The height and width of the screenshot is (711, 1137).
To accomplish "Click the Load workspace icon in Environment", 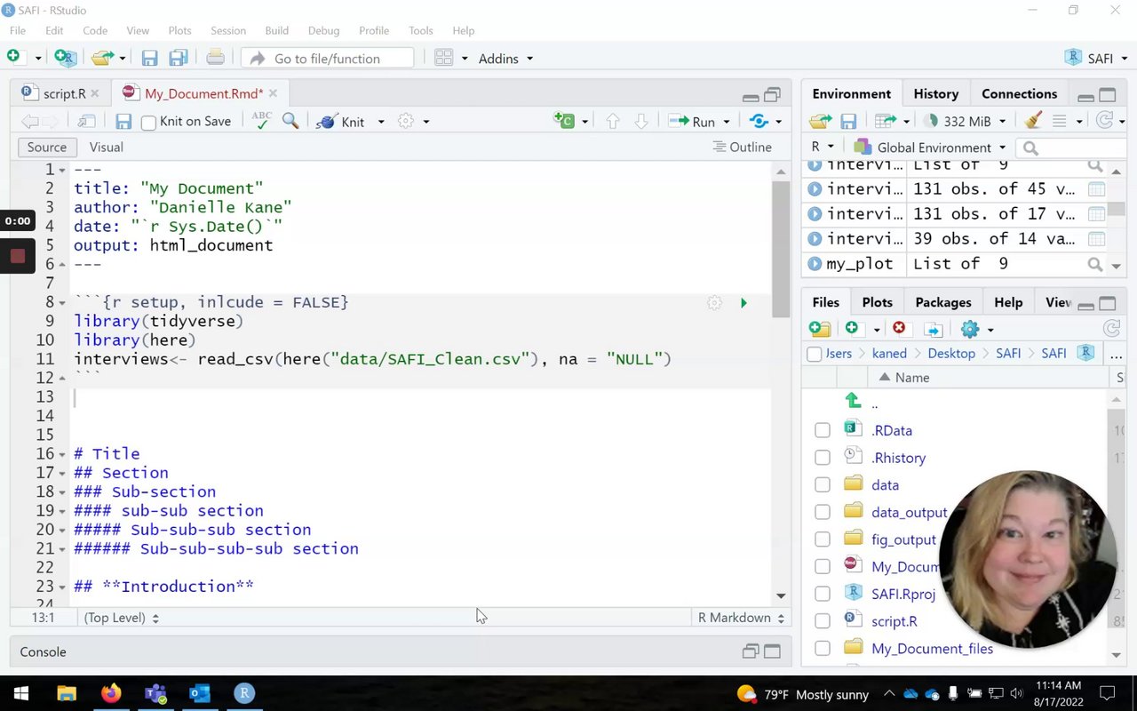I will click(821, 121).
